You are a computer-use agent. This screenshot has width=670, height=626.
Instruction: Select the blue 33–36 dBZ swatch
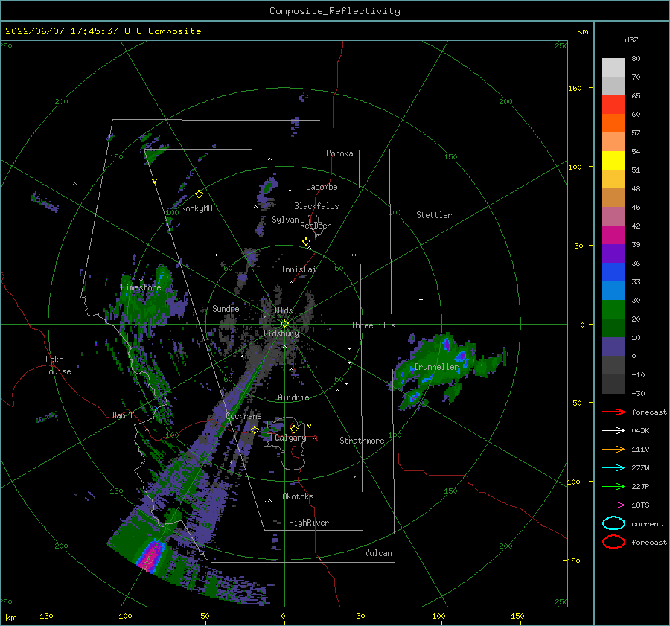tap(613, 272)
